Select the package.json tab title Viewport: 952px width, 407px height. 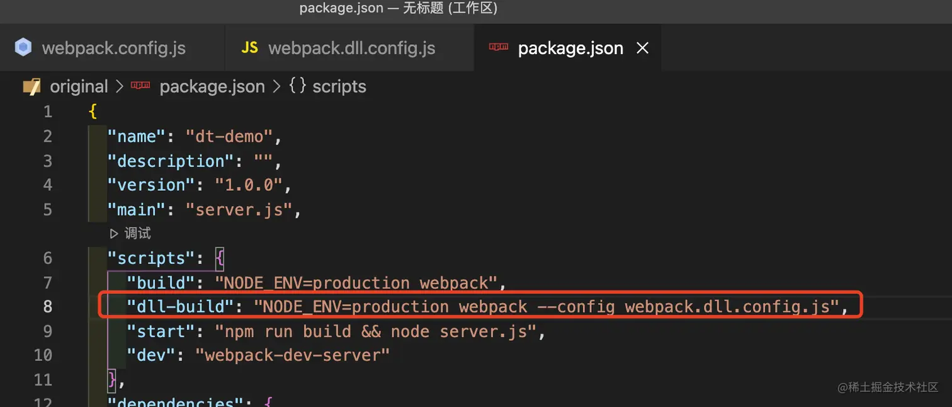(570, 49)
